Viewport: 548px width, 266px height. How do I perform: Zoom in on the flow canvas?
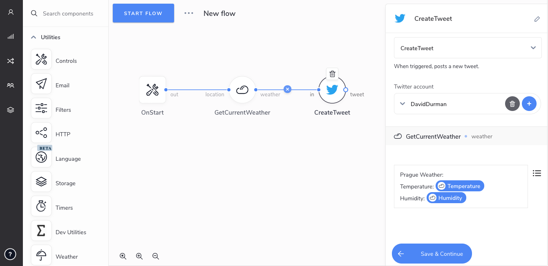pyautogui.click(x=139, y=256)
